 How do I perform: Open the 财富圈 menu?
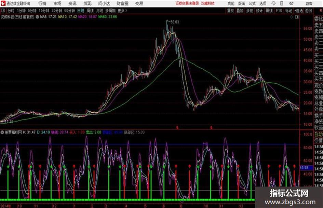click(x=122, y=3)
